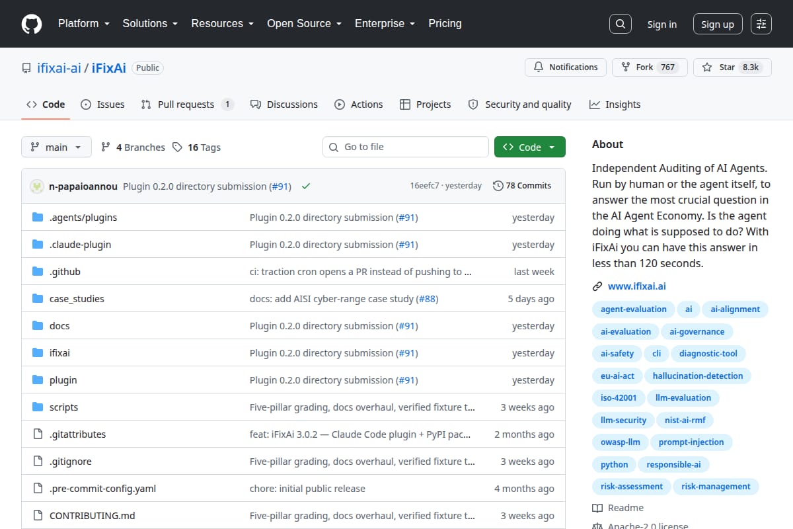Click the link chain icon beside www.ifixai.ai

click(597, 286)
